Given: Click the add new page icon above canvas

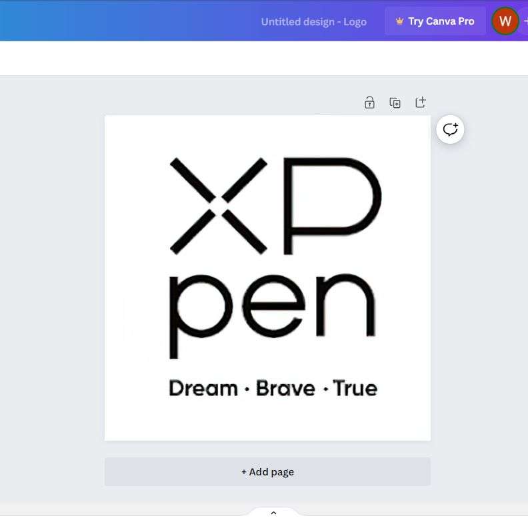Looking at the screenshot, I should (x=420, y=103).
